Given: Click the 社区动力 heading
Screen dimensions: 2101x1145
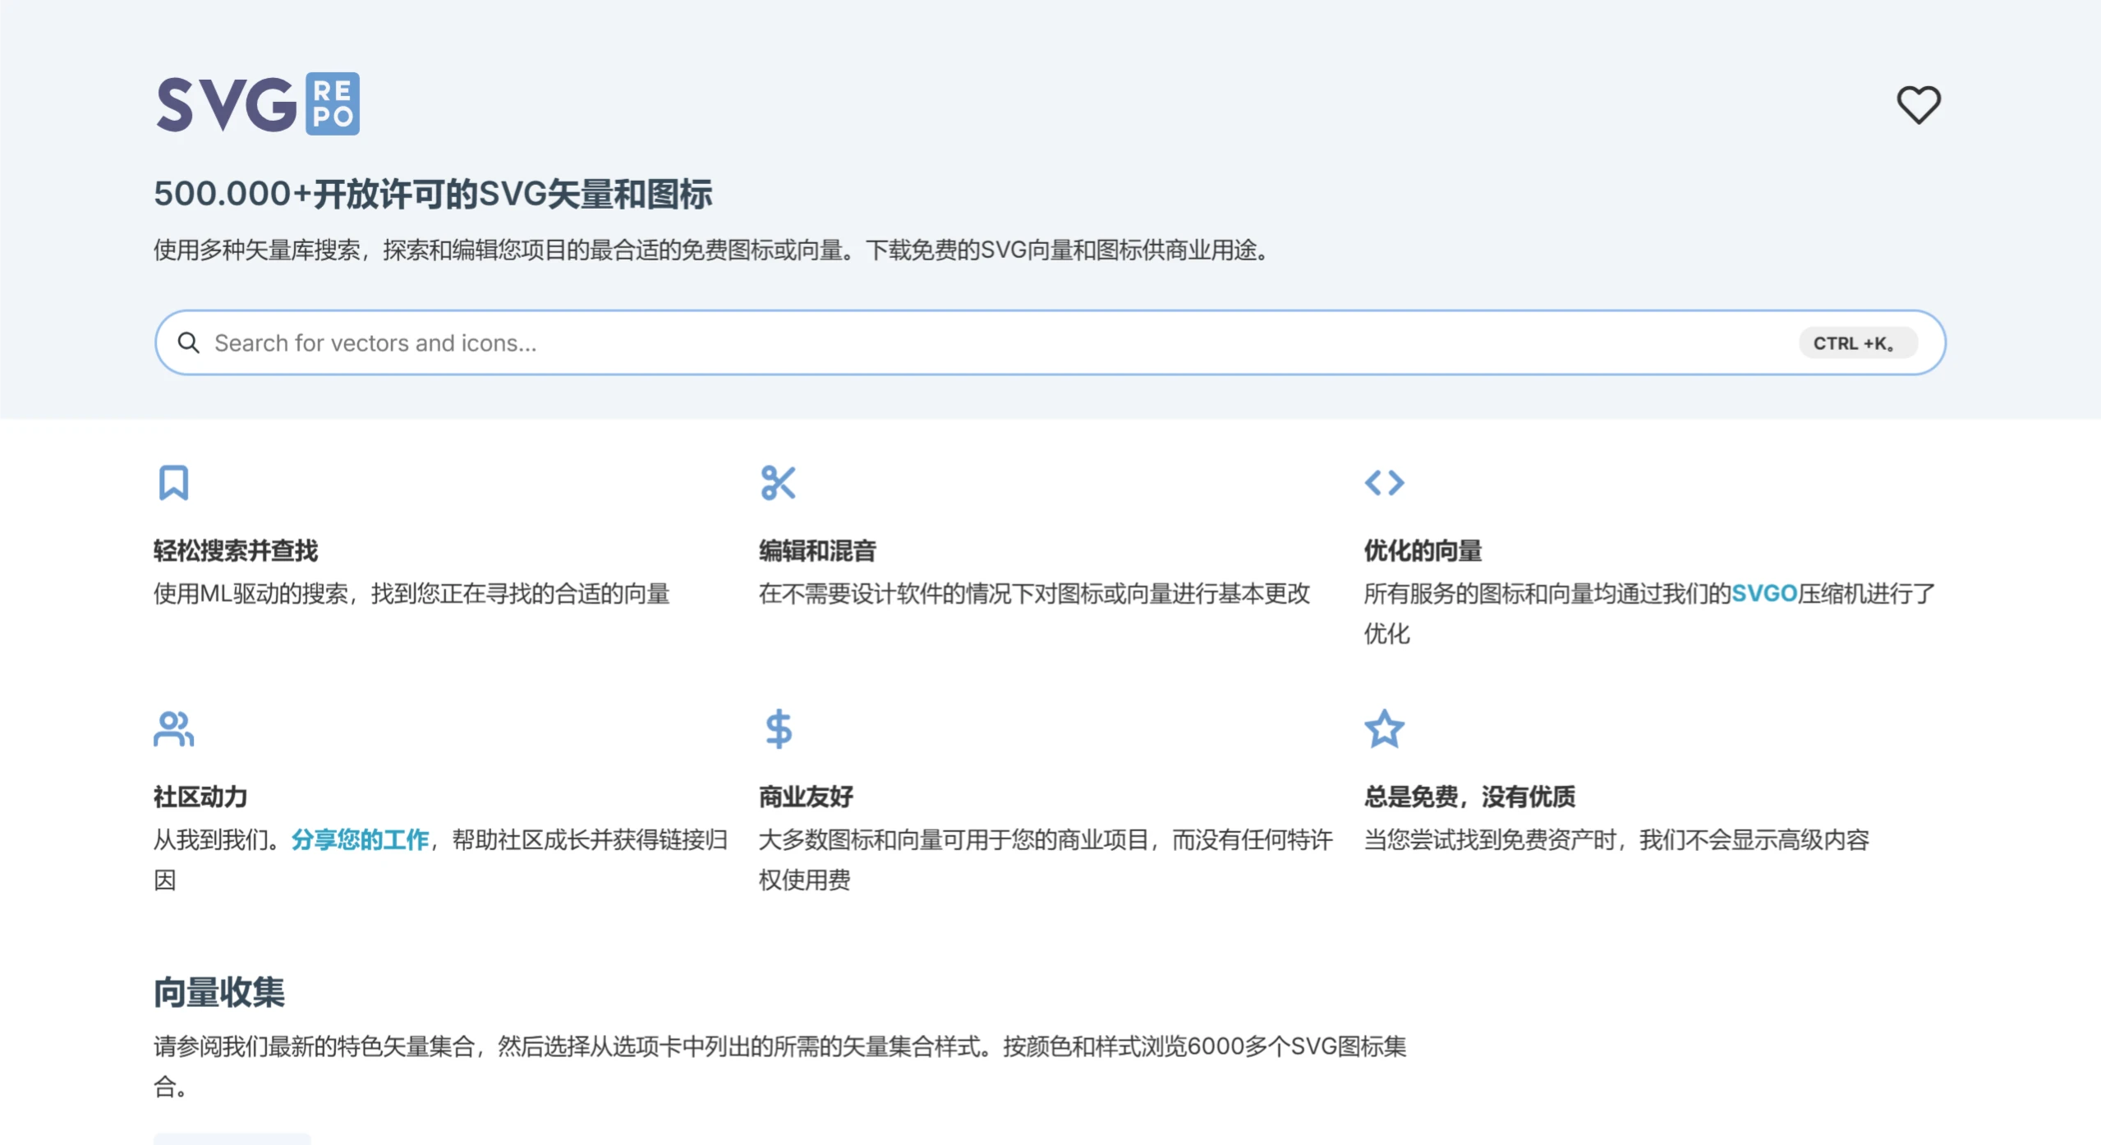Looking at the screenshot, I should pos(200,797).
